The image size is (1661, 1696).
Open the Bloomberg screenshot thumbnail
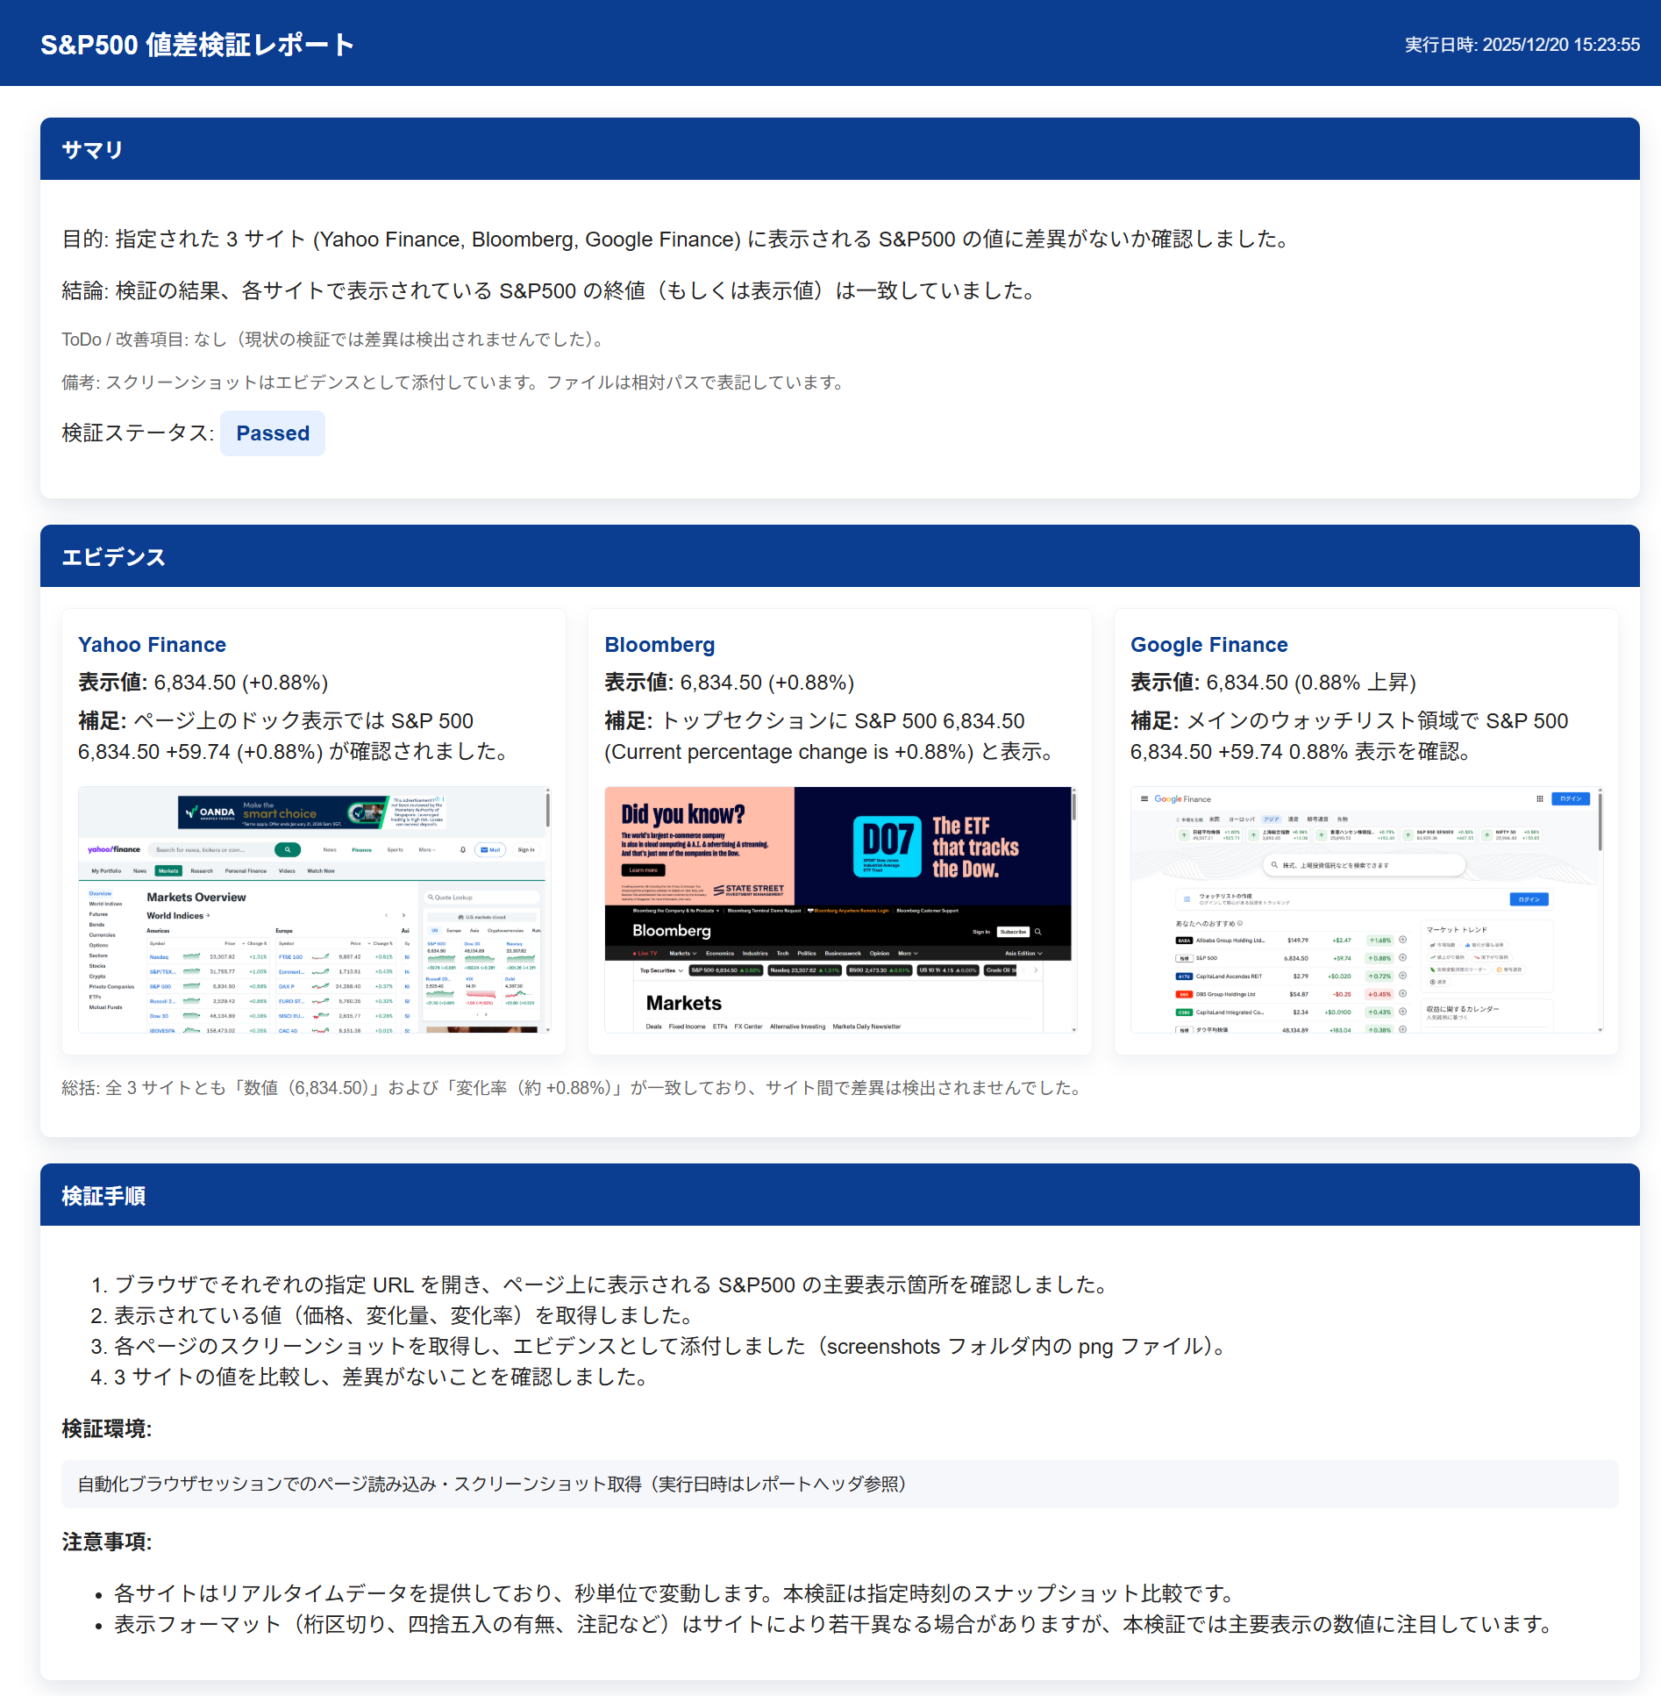pyautogui.click(x=840, y=910)
